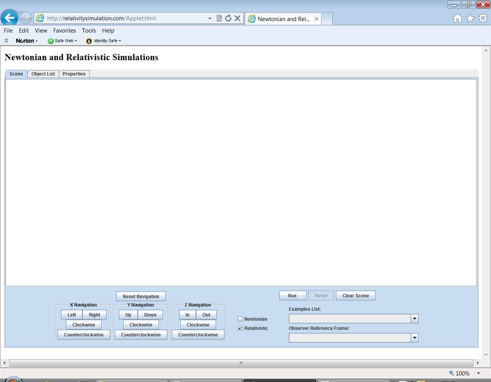The height and width of the screenshot is (382, 491).
Task: Click the horizontal scrollbar at page bottom
Action: (241, 362)
